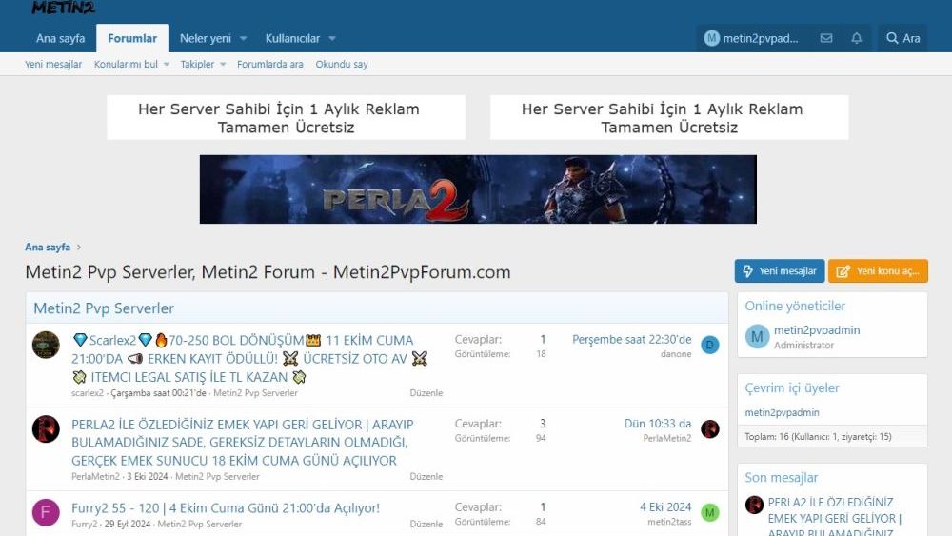Click metin2pvpadmin under Çevrim içi üyeler

[782, 413]
